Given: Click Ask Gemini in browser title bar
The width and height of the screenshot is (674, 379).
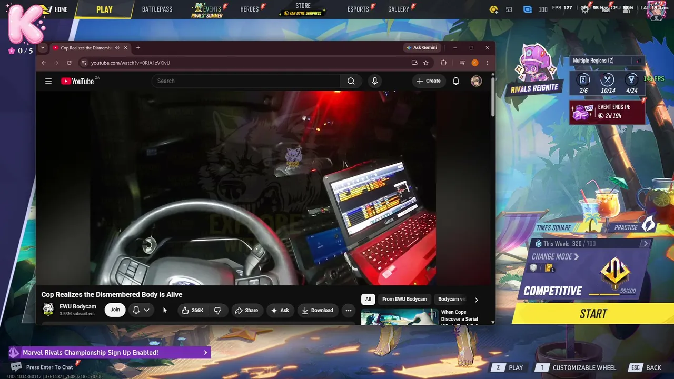Looking at the screenshot, I should (421, 48).
